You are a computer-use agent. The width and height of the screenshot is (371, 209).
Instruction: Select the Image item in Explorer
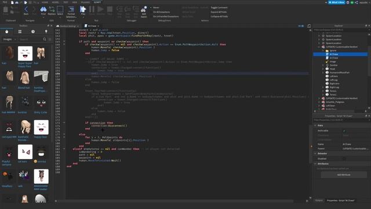[332, 62]
